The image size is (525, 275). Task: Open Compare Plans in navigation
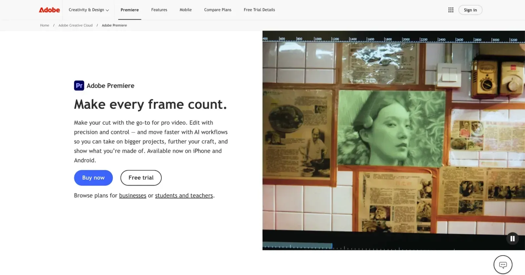coord(218,10)
